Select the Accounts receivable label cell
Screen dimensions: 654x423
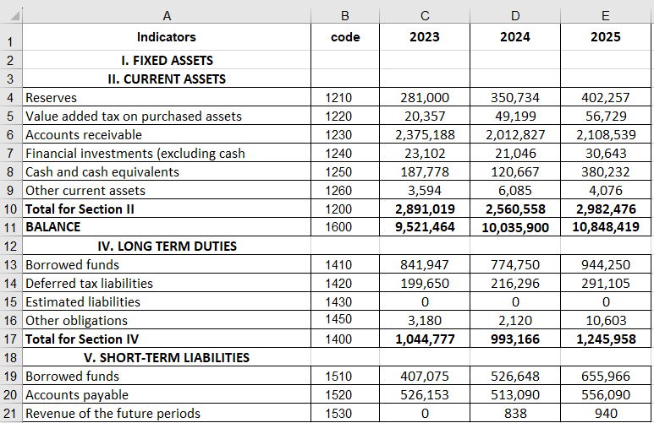[x=166, y=134]
